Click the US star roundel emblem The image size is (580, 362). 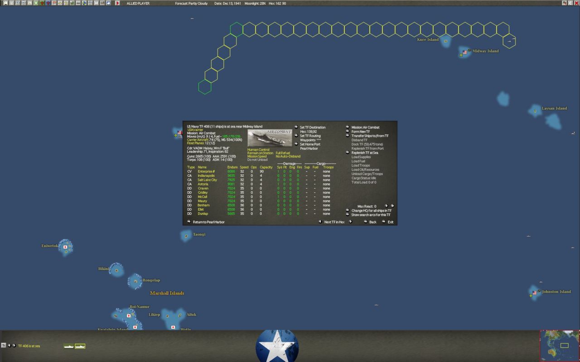[x=277, y=346]
